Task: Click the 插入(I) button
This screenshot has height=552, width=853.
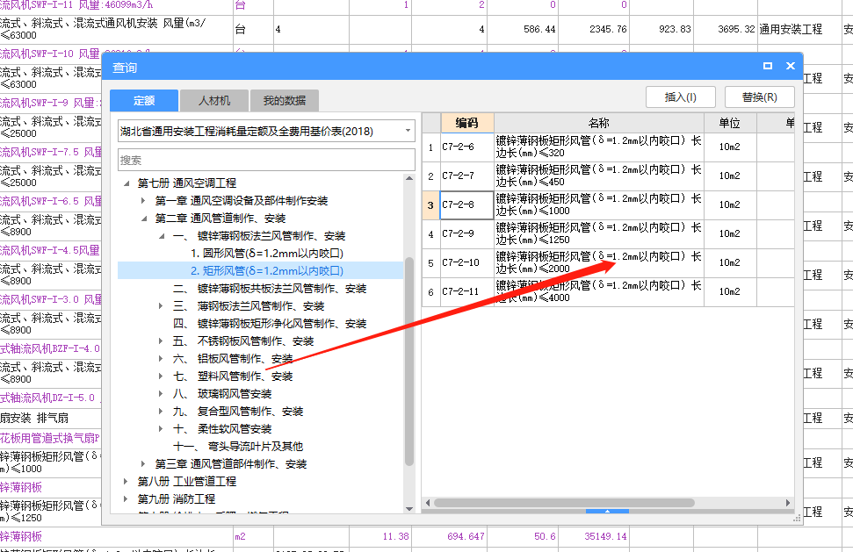Action: 680,97
